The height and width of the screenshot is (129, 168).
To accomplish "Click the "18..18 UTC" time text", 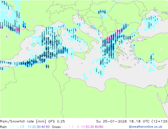I will [x=139, y=121].
